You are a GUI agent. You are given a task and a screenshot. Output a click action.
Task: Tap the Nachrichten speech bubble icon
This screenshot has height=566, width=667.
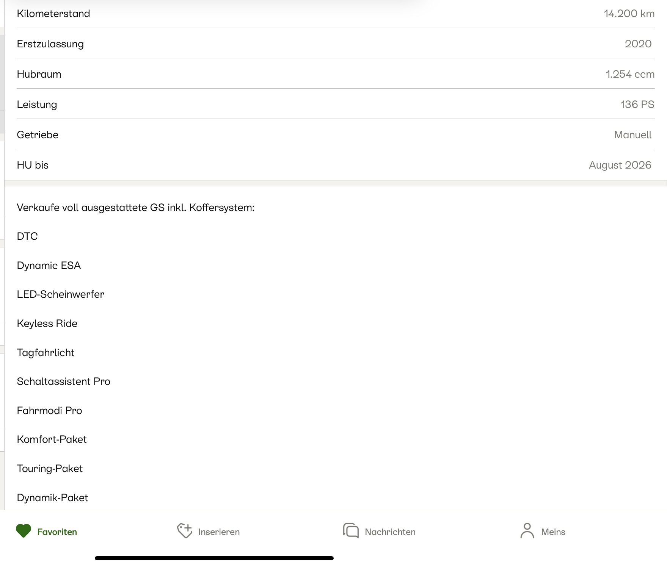[351, 530]
